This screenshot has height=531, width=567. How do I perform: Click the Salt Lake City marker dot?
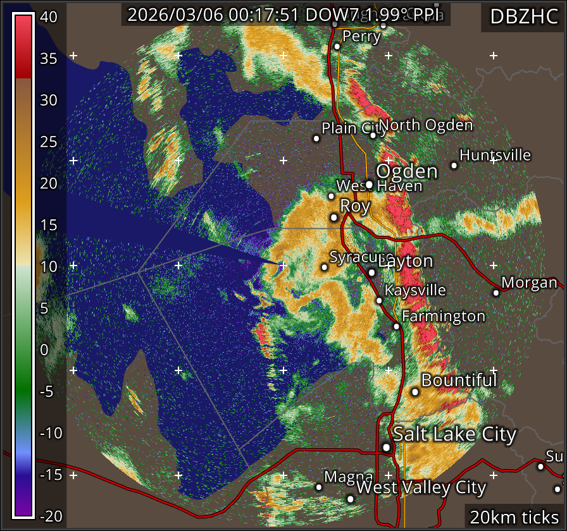coord(387,447)
